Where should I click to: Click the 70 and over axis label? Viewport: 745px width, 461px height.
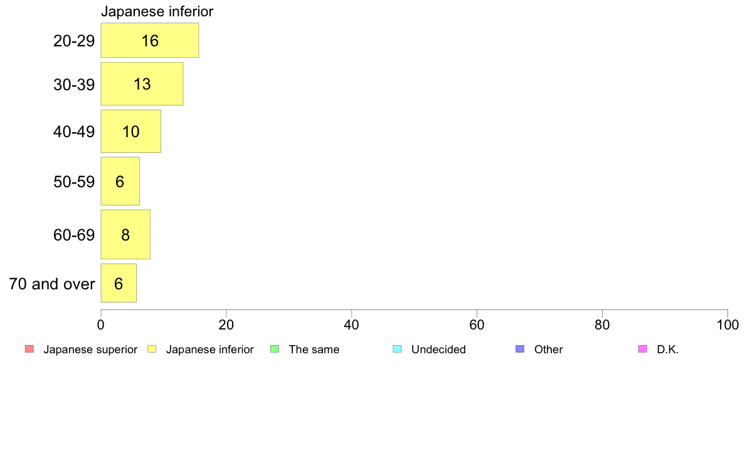click(x=52, y=284)
